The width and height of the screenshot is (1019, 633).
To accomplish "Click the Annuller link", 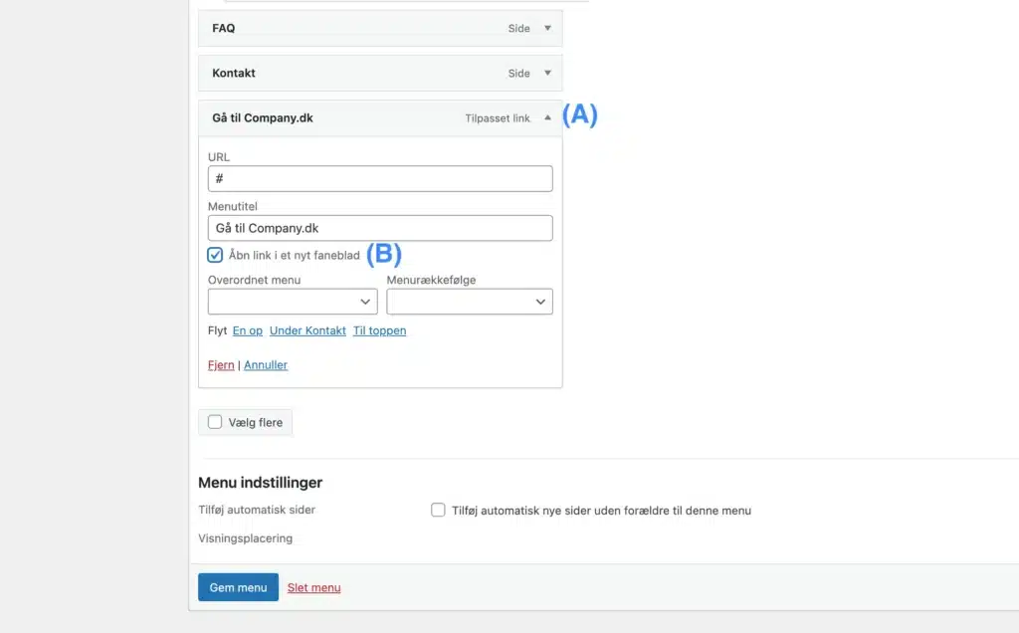I will pyautogui.click(x=266, y=365).
